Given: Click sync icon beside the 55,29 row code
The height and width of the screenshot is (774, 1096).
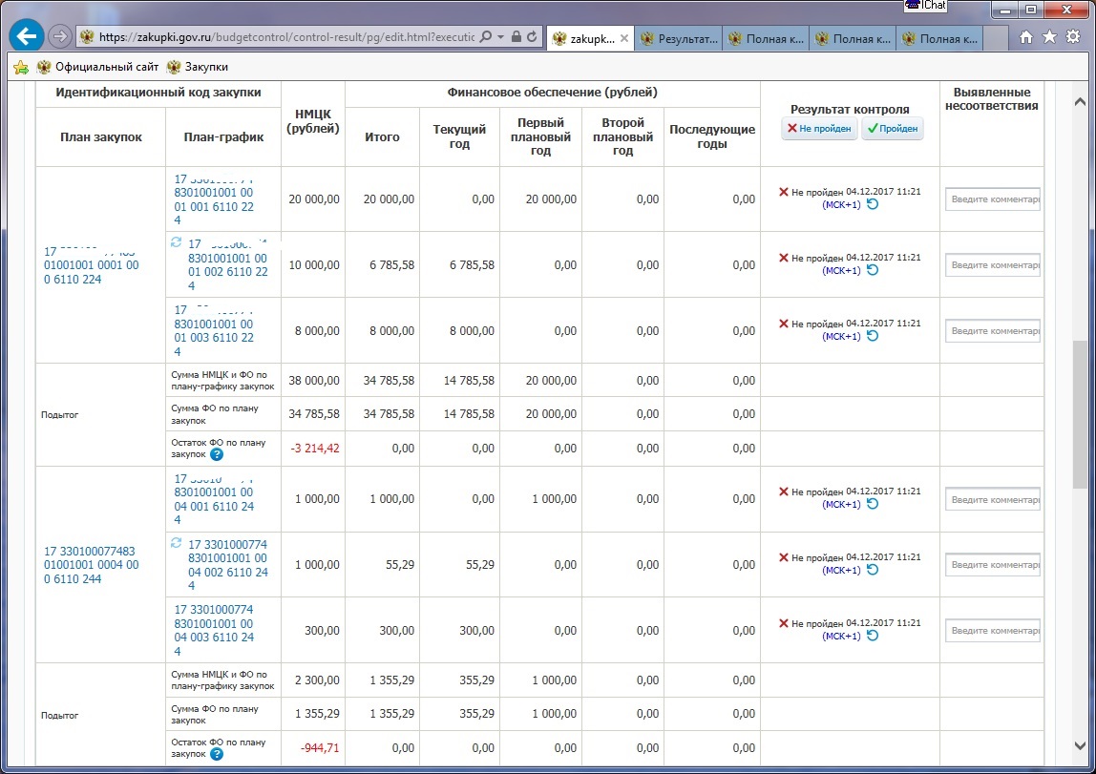Looking at the screenshot, I should point(176,543).
